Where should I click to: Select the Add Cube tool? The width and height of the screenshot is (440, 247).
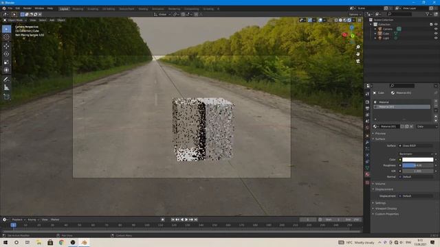pos(6,97)
